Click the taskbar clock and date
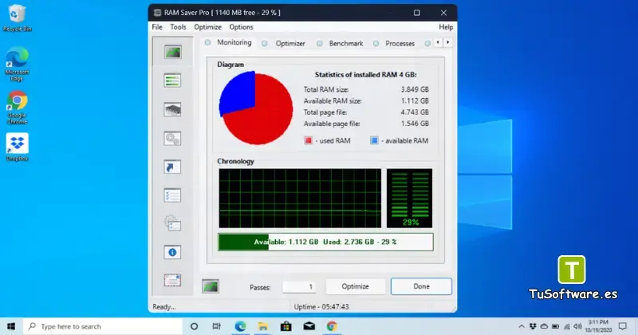The height and width of the screenshot is (335, 638). pos(598,326)
